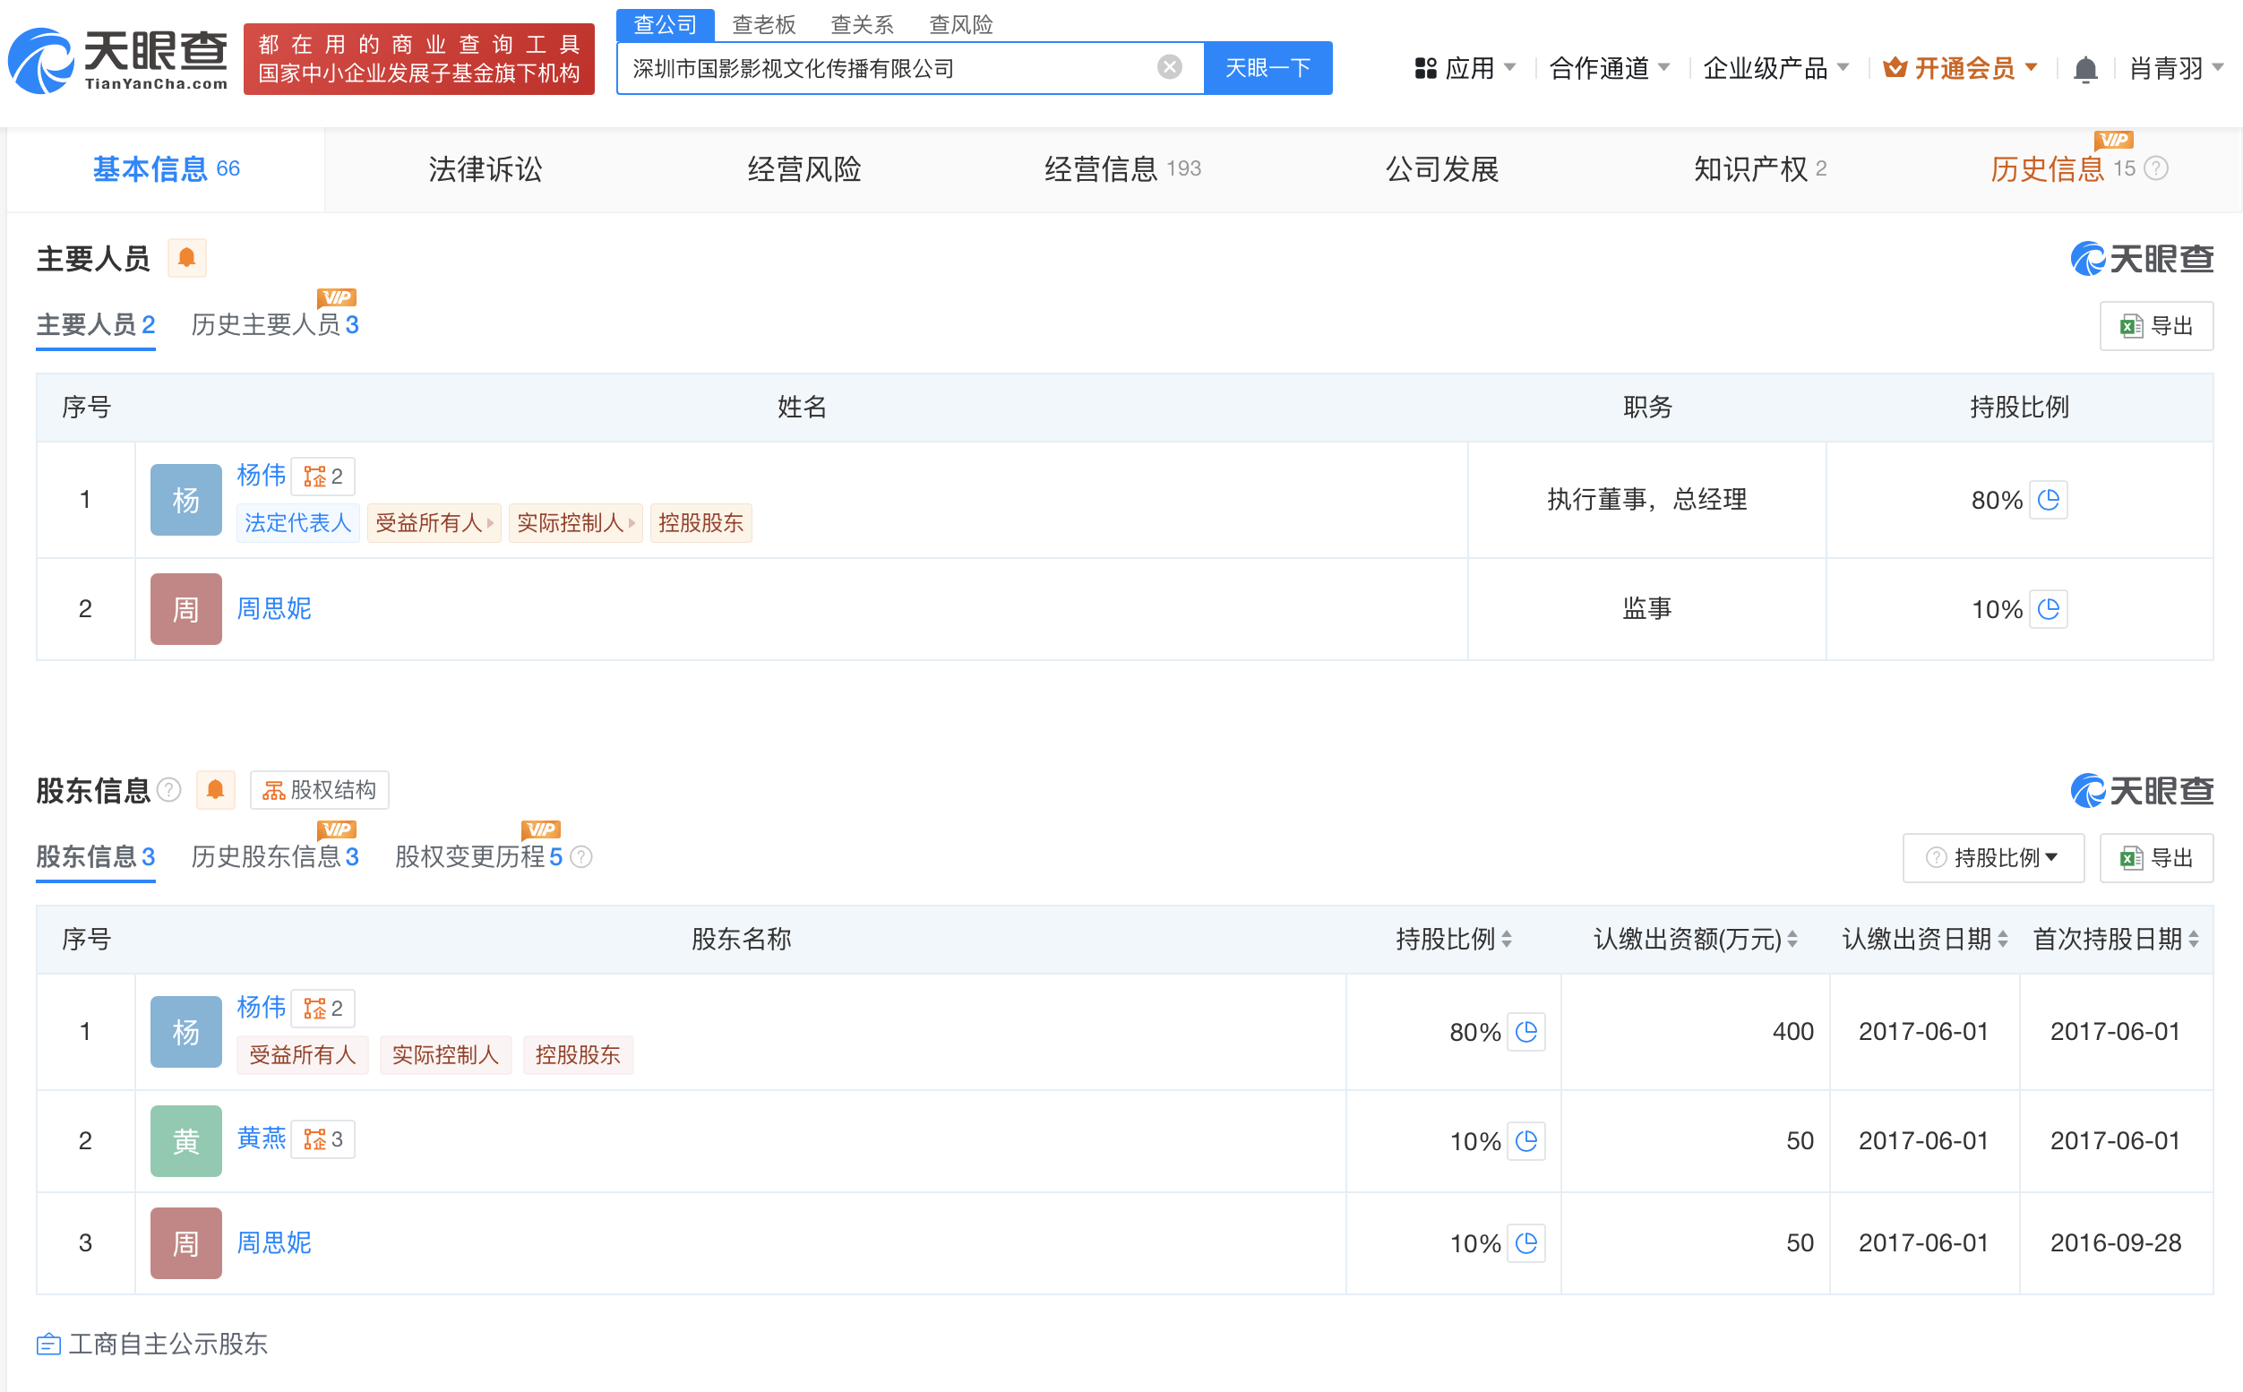
Task: Expand 实际控制人 tag in 主要人员 row
Action: 576,523
